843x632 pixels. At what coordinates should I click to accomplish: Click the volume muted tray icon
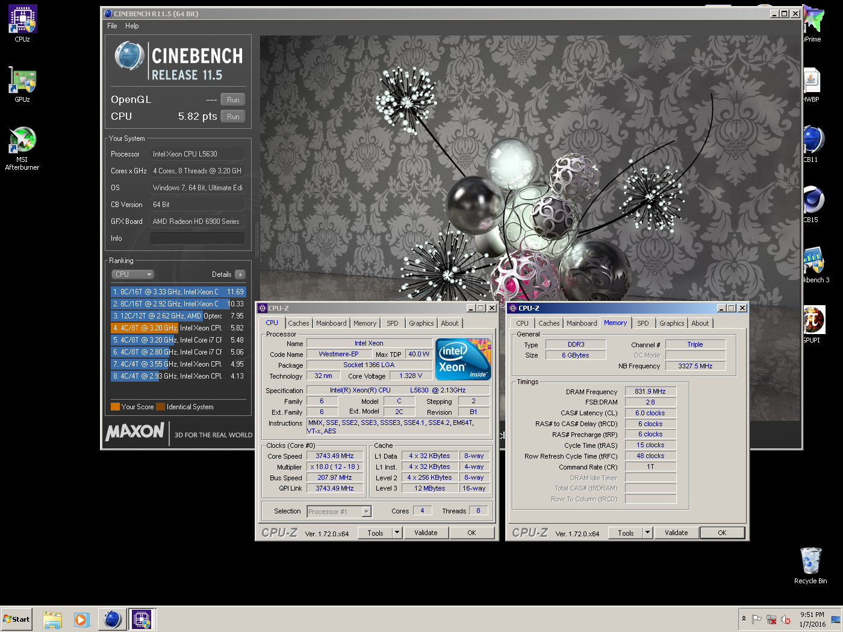(x=785, y=619)
